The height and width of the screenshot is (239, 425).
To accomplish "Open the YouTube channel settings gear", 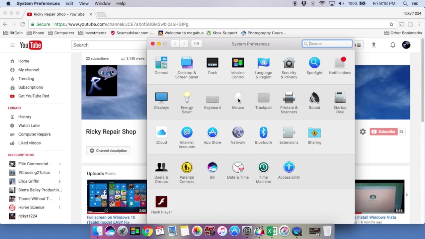I will point(363,132).
